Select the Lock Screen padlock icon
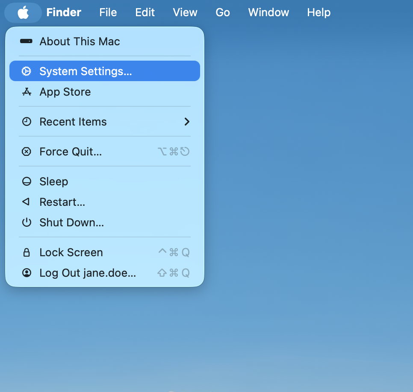Viewport: 413px width, 392px height. (27, 252)
